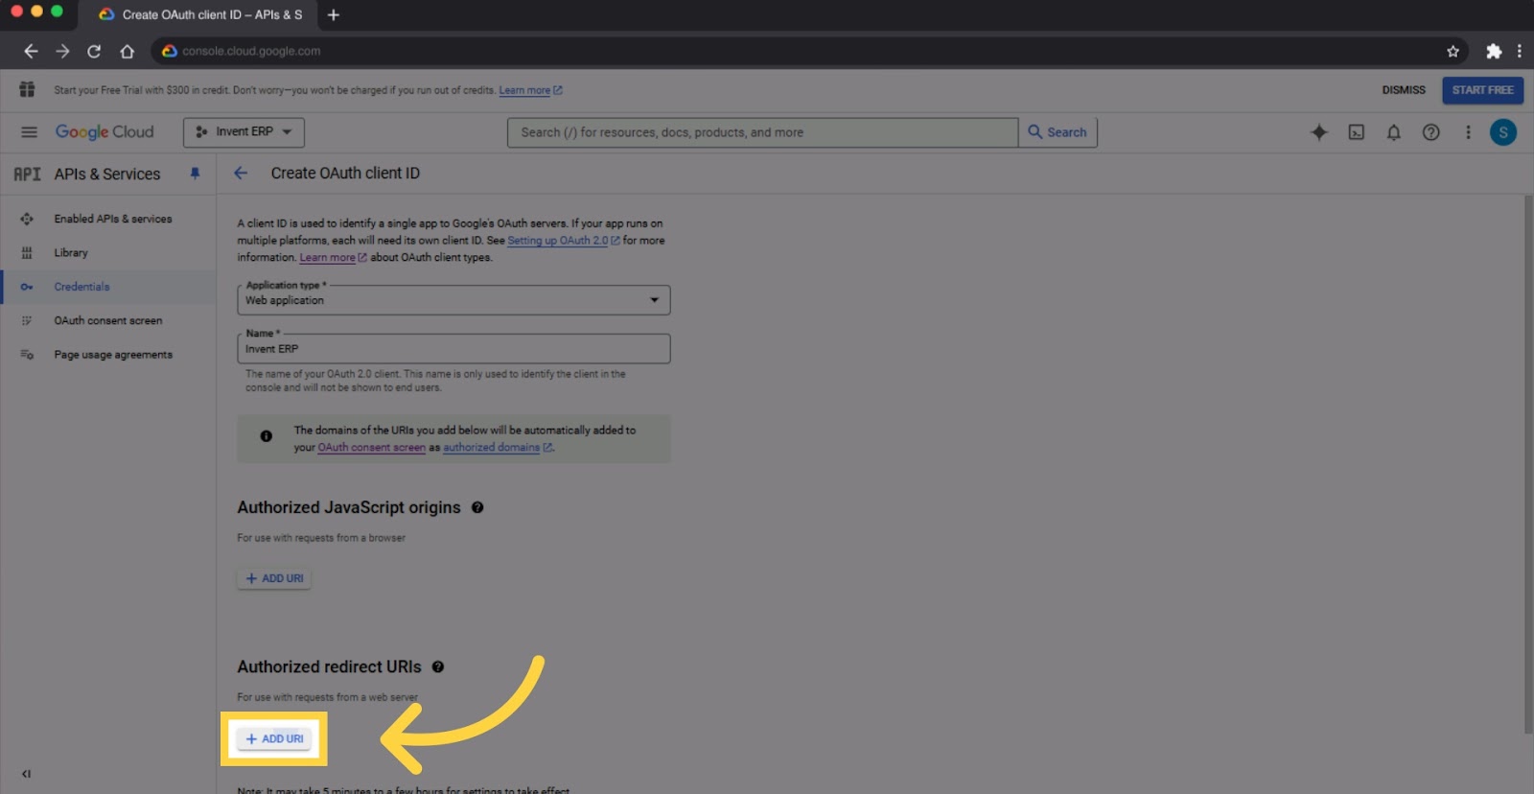Collapse the left sidebar panel
1534x794 pixels.
(27, 774)
